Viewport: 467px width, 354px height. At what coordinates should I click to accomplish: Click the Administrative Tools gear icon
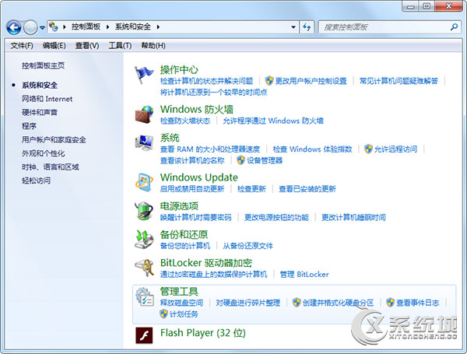(144, 296)
